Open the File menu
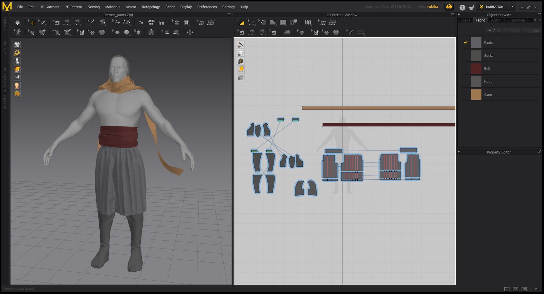The width and height of the screenshot is (544, 294). (x=20, y=7)
